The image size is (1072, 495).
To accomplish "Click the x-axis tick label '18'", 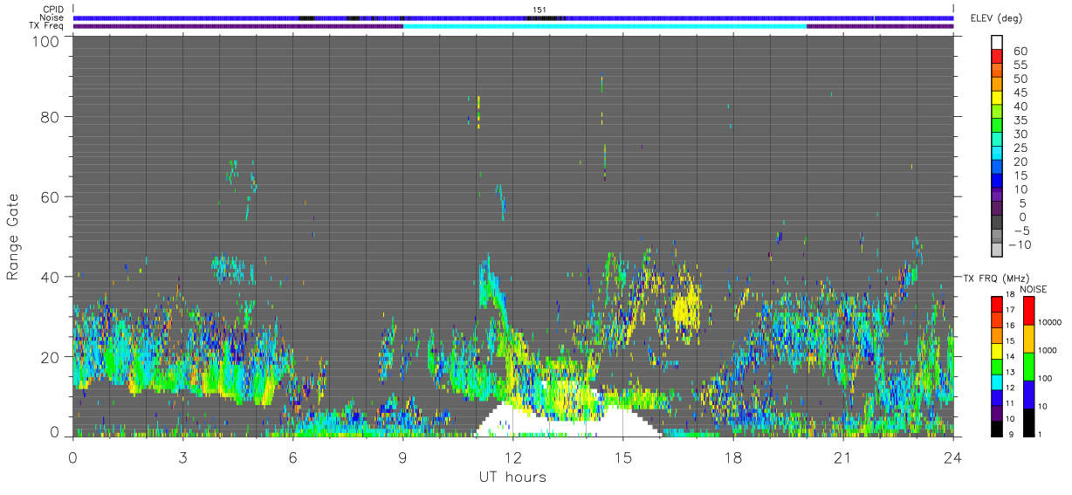I will [732, 457].
